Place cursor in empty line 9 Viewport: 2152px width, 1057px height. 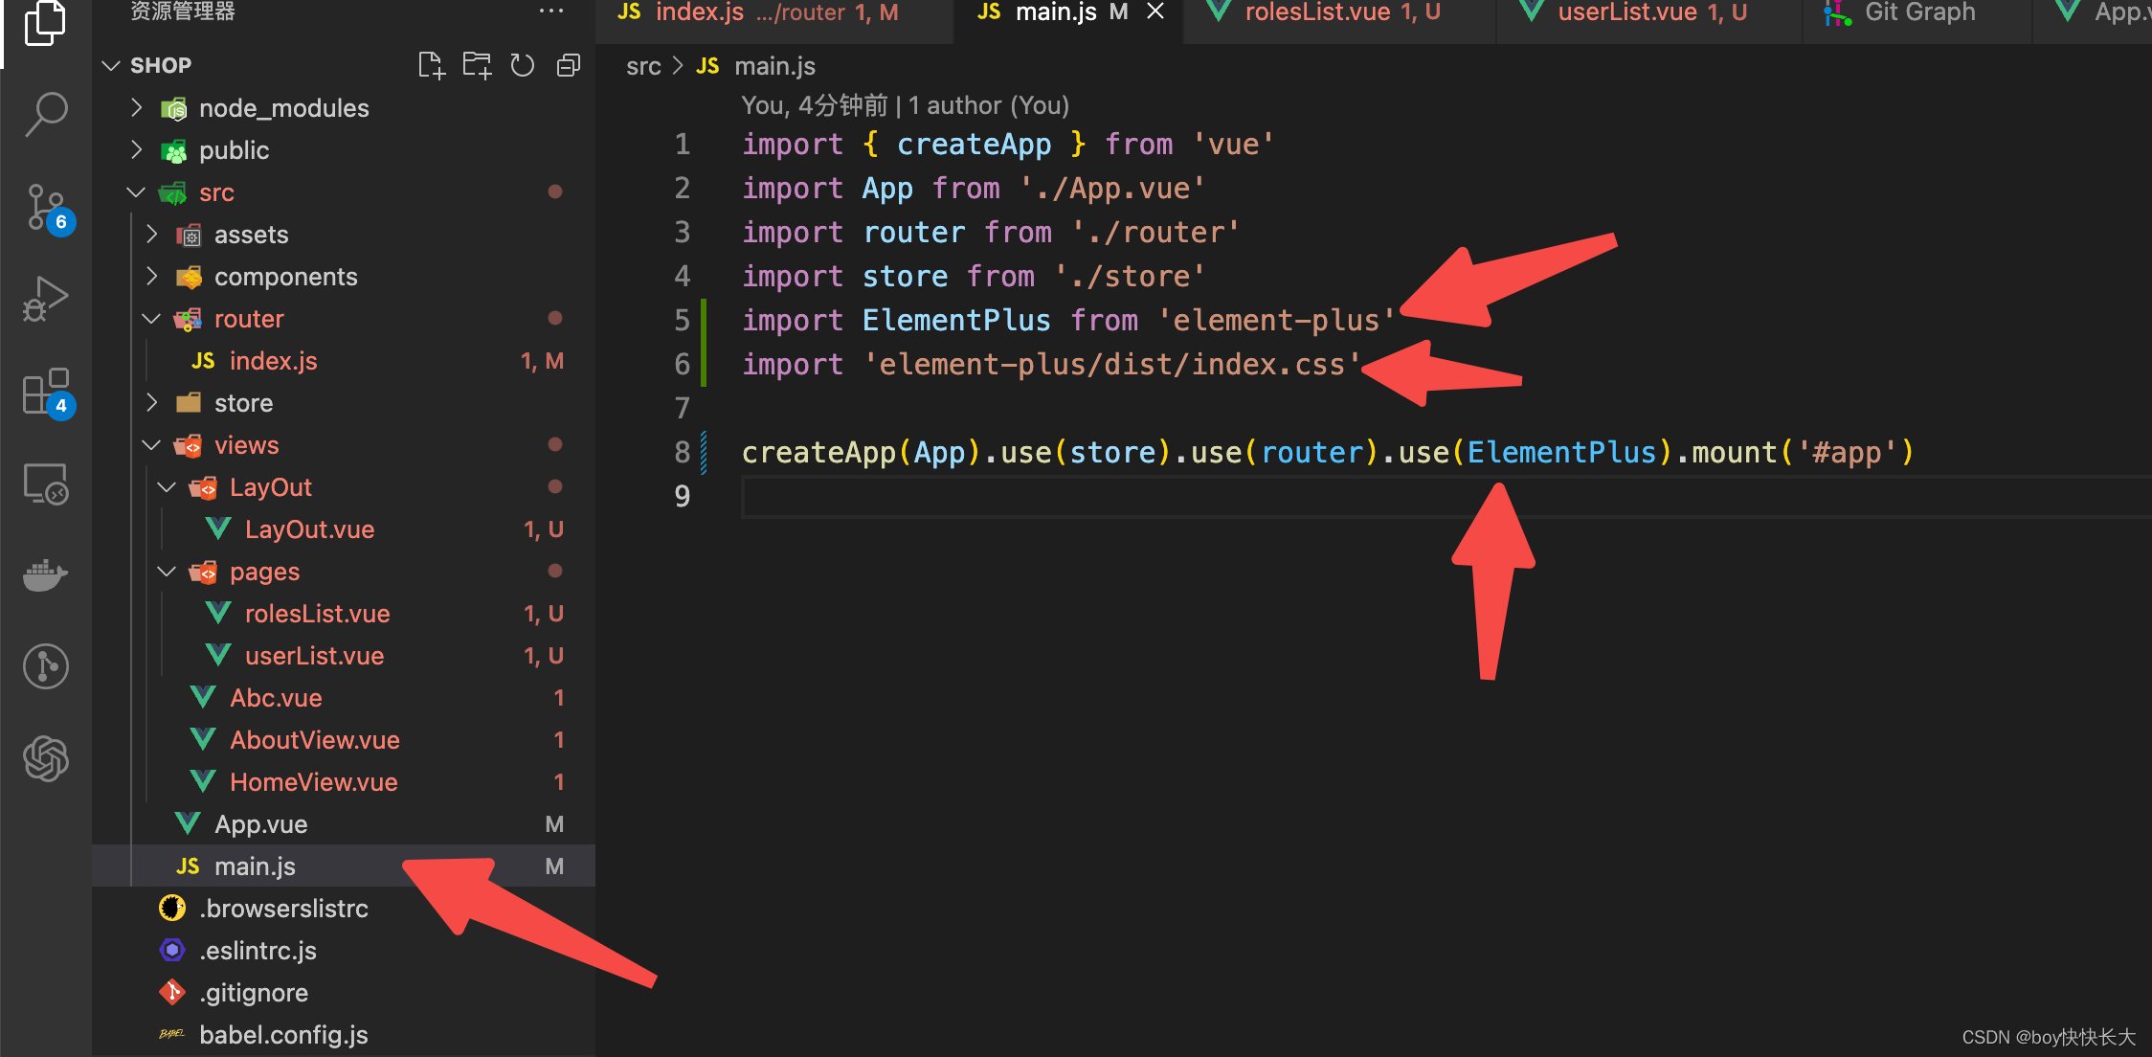tap(1446, 496)
